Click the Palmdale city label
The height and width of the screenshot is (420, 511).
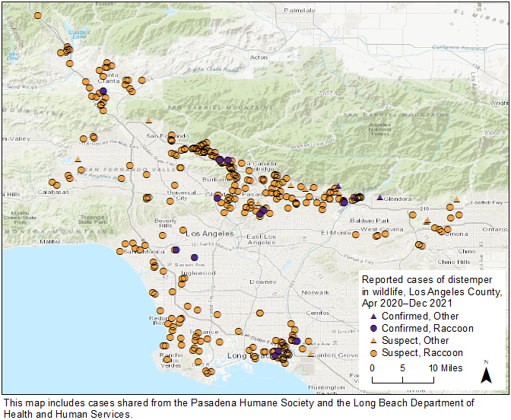click(300, 11)
